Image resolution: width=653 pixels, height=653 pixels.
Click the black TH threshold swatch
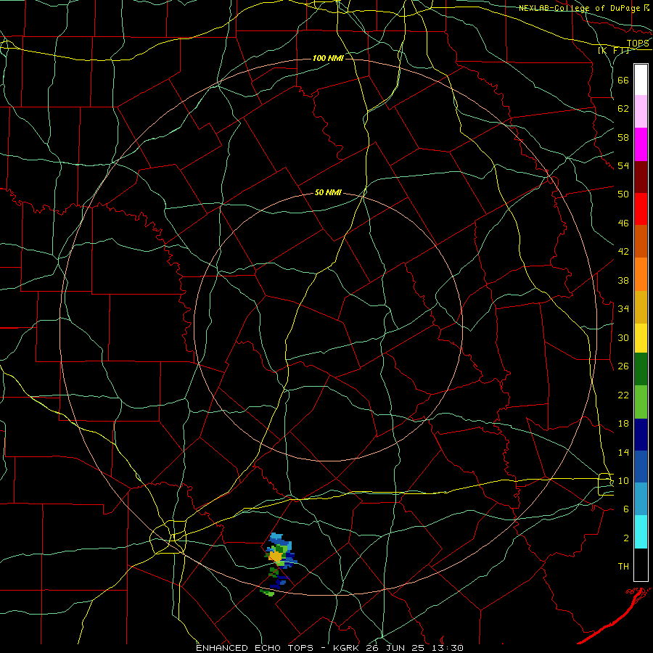coord(641,564)
